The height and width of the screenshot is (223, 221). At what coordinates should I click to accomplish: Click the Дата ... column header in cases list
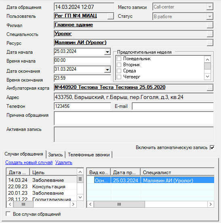coord(18,173)
